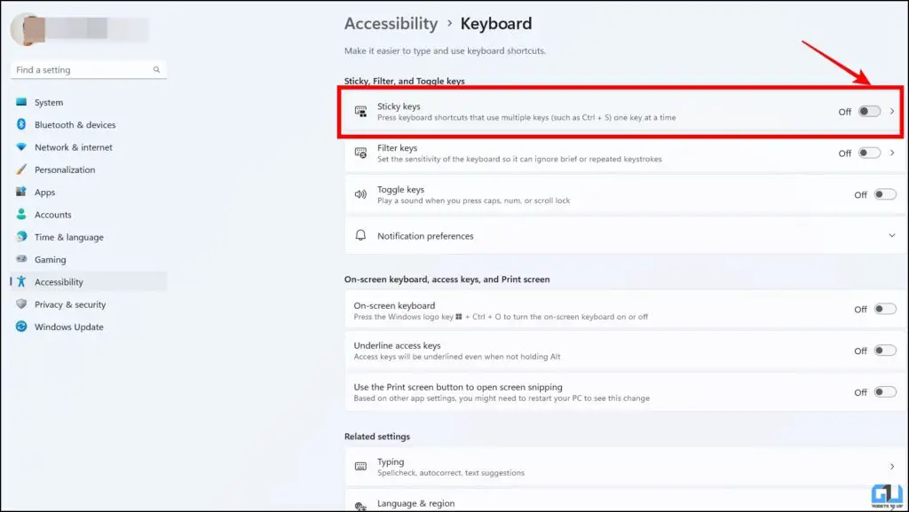This screenshot has width=909, height=512.
Task: Enable the Filter keys switch
Action: [x=869, y=153]
